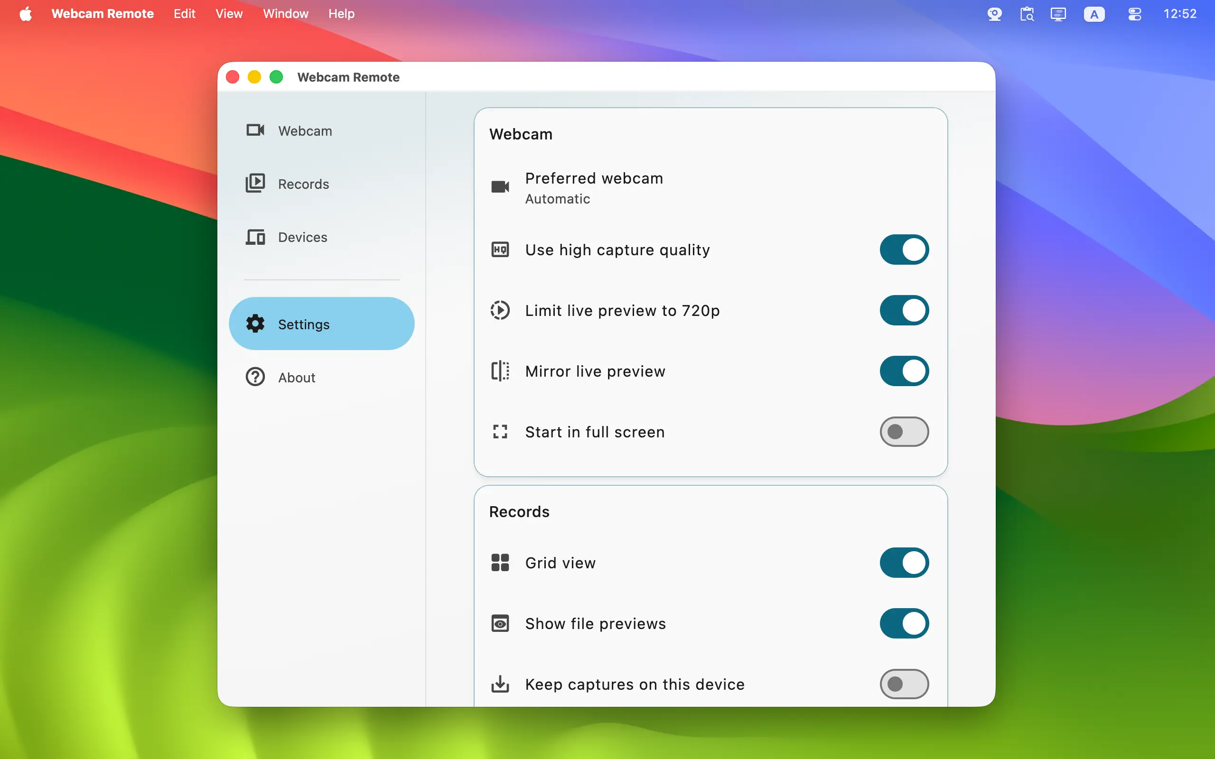Click the Mirror live preview label
The width and height of the screenshot is (1215, 759).
[x=595, y=371]
